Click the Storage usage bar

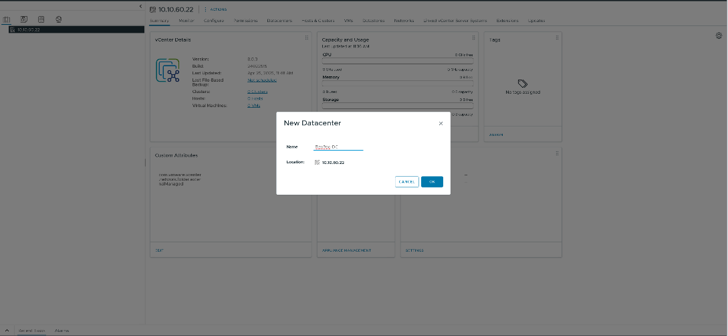coord(398,106)
